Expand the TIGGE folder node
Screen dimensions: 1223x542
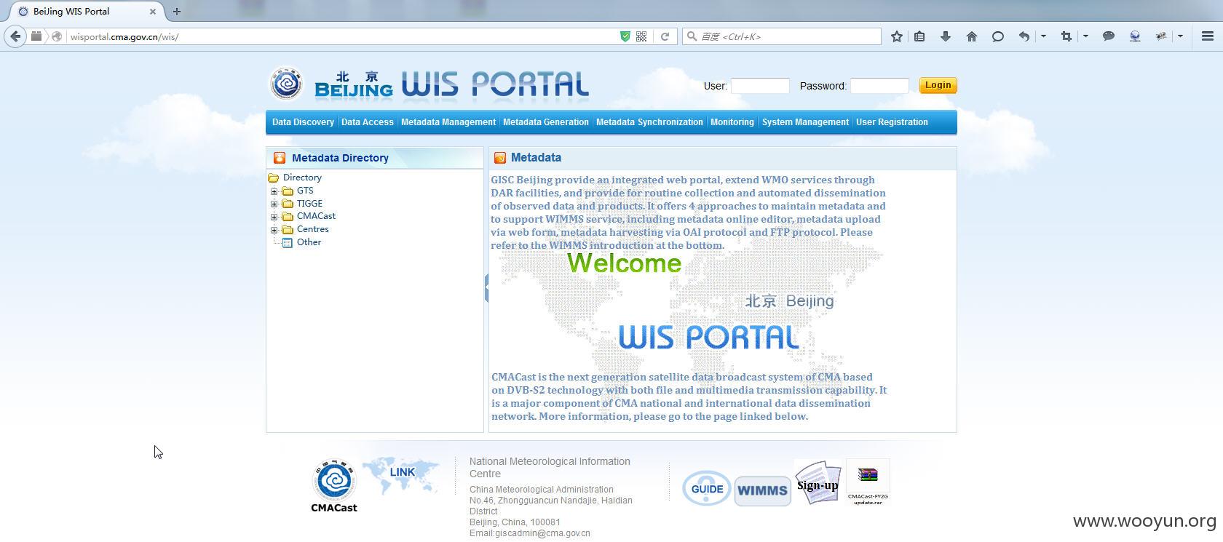point(274,204)
